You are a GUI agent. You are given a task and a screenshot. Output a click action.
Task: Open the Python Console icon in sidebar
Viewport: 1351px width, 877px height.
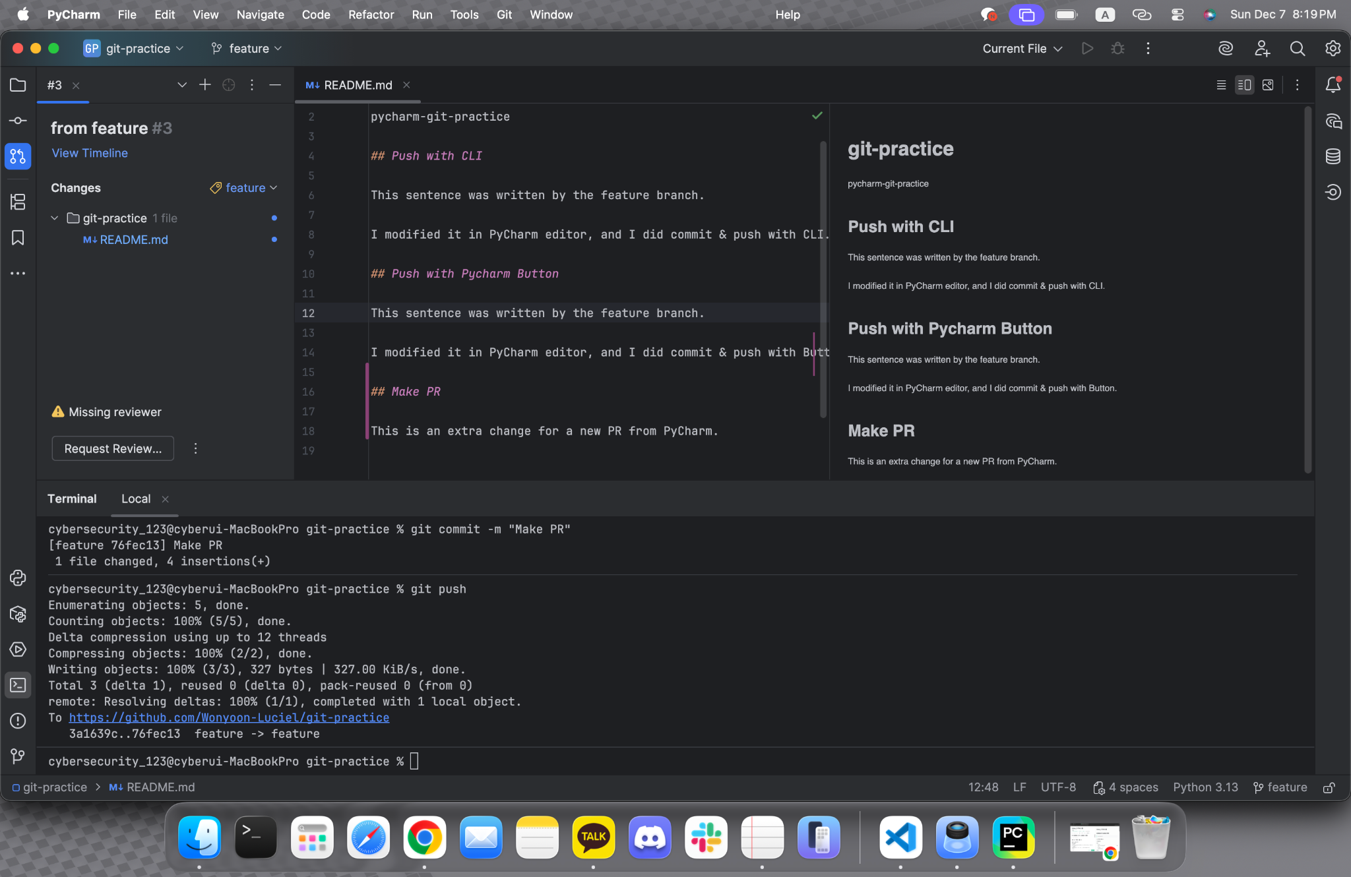click(18, 578)
